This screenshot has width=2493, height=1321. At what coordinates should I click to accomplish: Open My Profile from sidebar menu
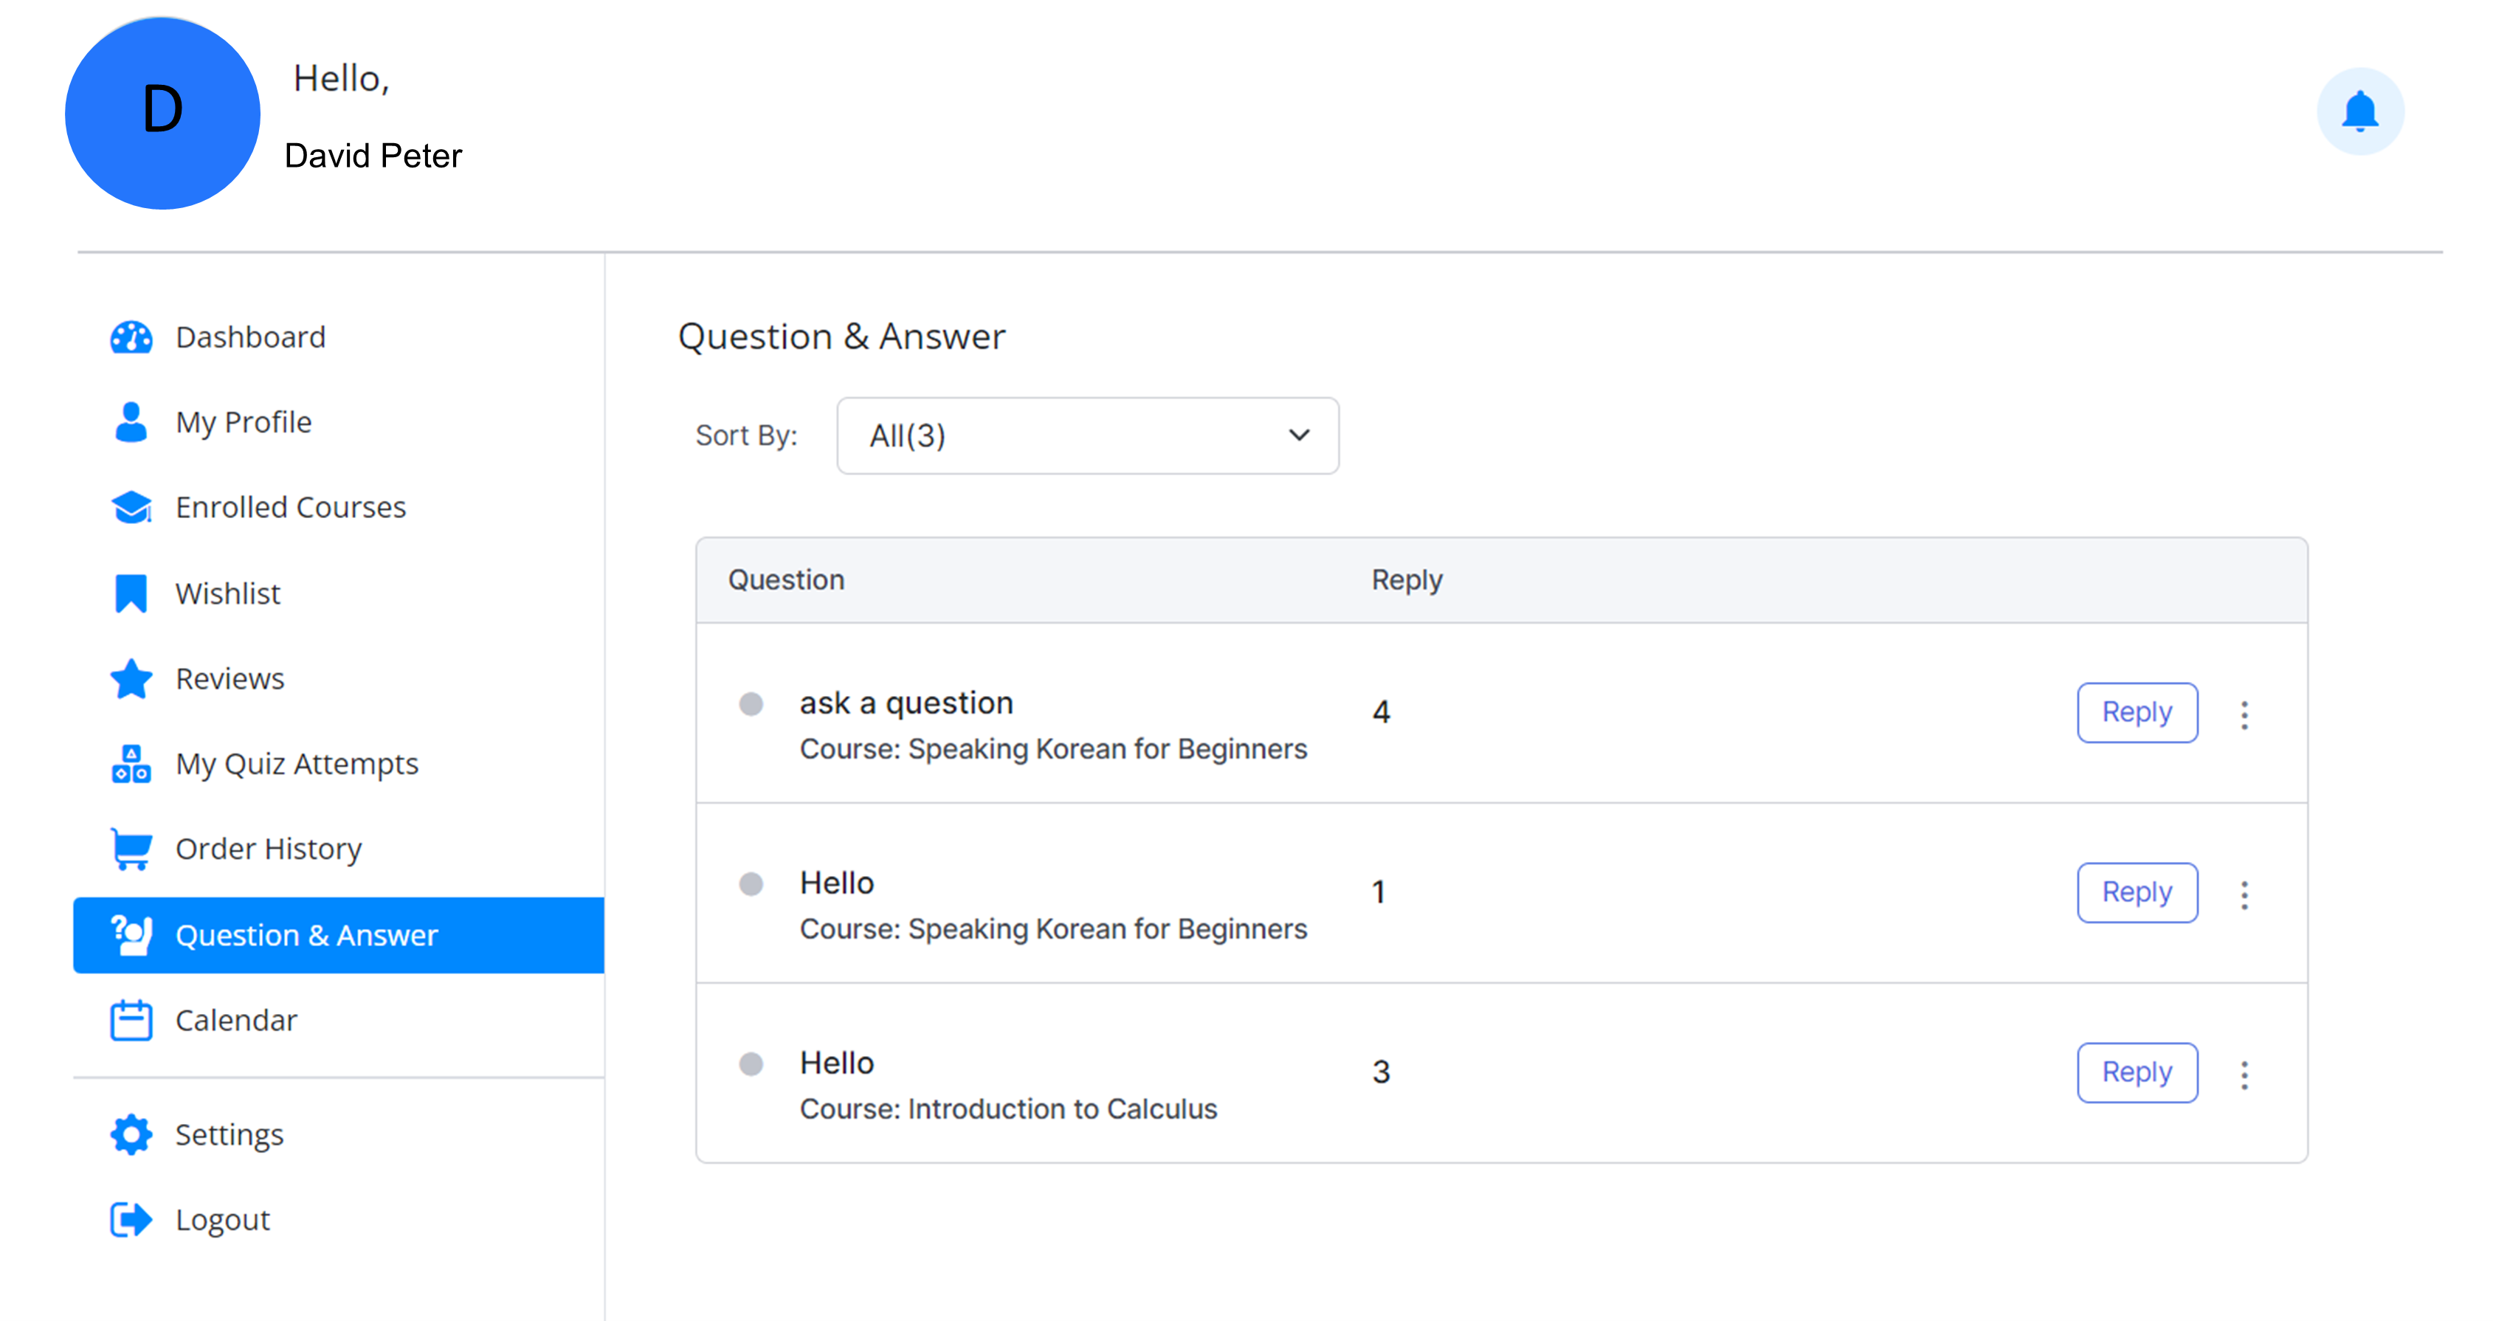click(243, 422)
